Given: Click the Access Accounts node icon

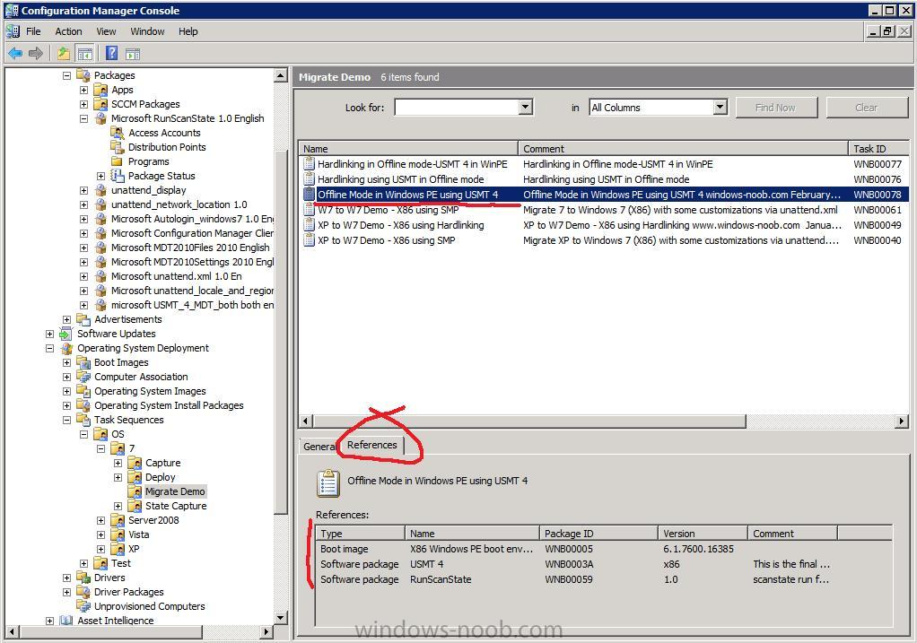Looking at the screenshot, I should point(118,133).
